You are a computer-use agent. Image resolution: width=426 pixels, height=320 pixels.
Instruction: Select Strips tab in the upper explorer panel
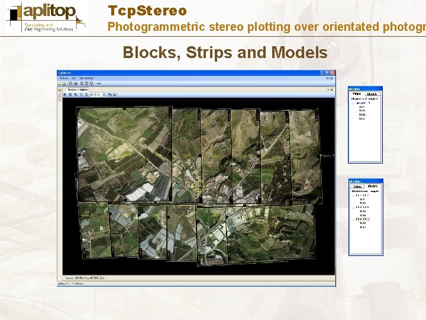[356, 94]
